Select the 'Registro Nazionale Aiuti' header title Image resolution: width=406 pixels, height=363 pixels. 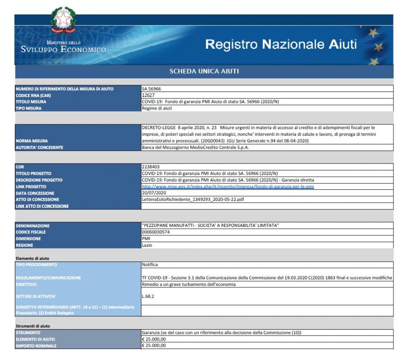(x=281, y=44)
